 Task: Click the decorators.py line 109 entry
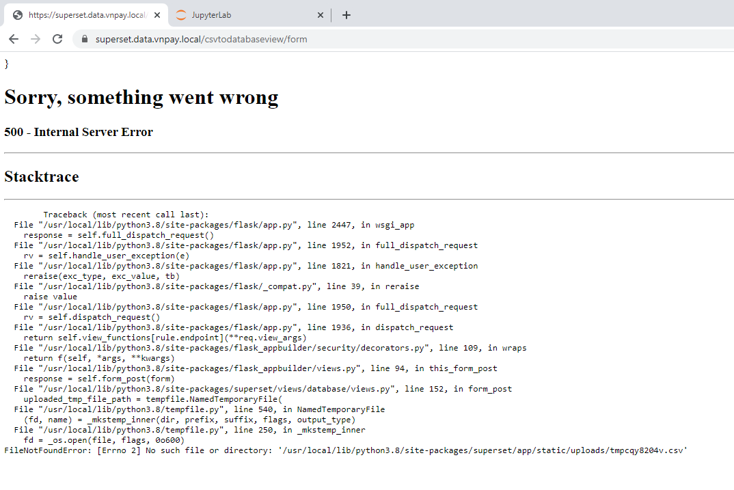click(x=270, y=349)
